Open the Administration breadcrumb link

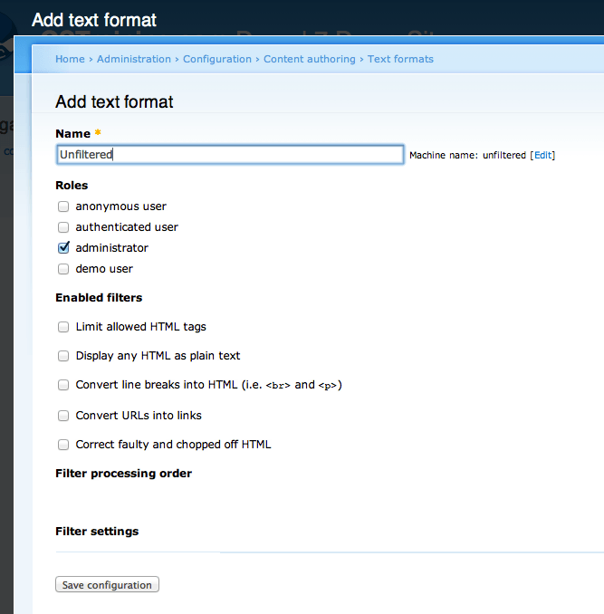(134, 59)
